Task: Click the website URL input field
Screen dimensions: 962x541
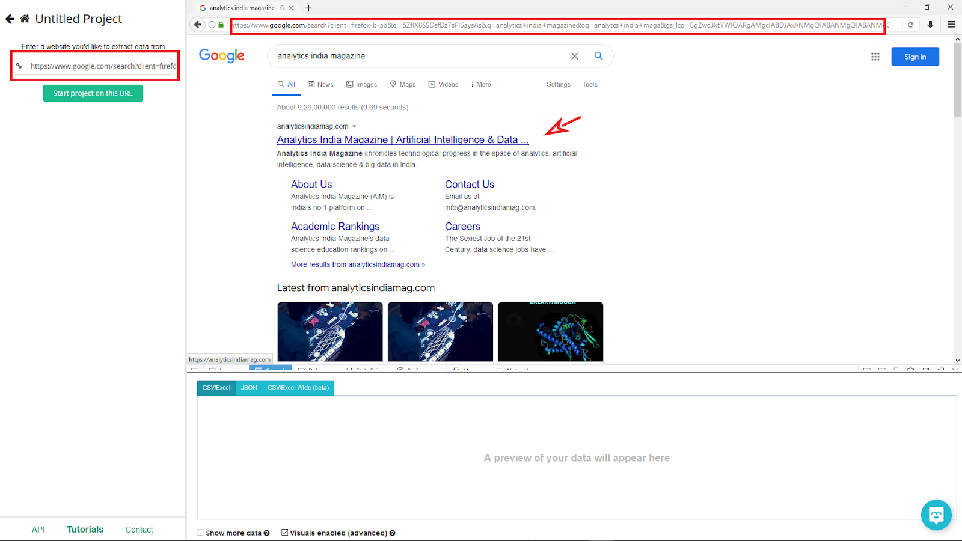Action: pos(95,66)
